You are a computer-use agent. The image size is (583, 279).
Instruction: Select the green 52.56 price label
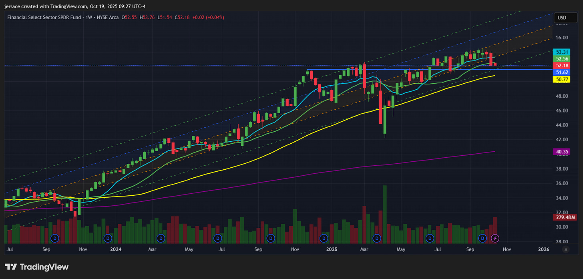pos(562,59)
